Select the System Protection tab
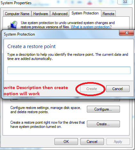The width and height of the screenshot is (135, 150). coord(85,13)
